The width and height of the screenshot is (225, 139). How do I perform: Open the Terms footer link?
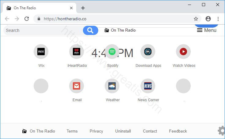(72, 131)
